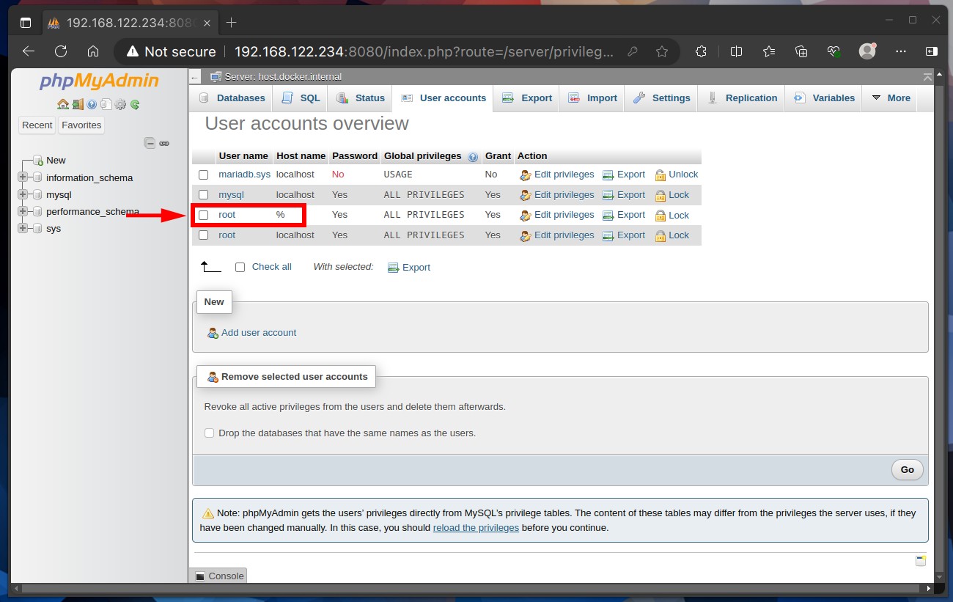Click the link with main panel icon
The image size is (953, 602).
[x=164, y=143]
